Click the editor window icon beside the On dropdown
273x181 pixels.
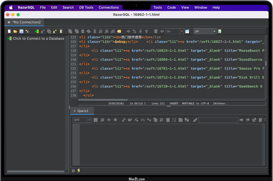pyautogui.click(x=187, y=31)
